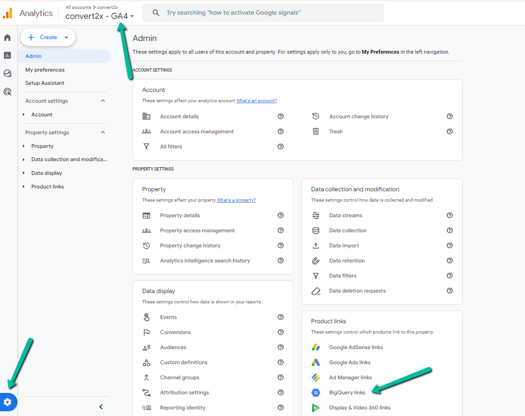Image resolution: width=525 pixels, height=416 pixels.
Task: Expand Data collection and modification tree item
Action: click(x=24, y=160)
